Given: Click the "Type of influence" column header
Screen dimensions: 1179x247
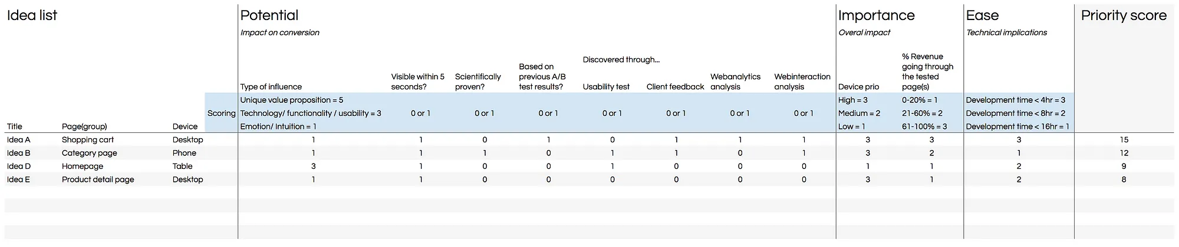Looking at the screenshot, I should pos(271,87).
